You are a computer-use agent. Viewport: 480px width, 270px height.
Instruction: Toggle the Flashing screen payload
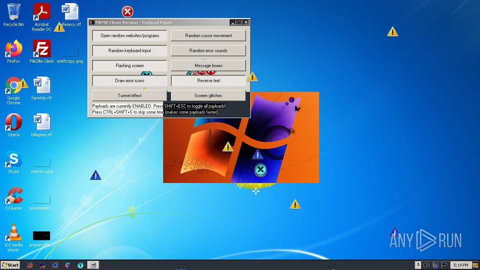(130, 66)
